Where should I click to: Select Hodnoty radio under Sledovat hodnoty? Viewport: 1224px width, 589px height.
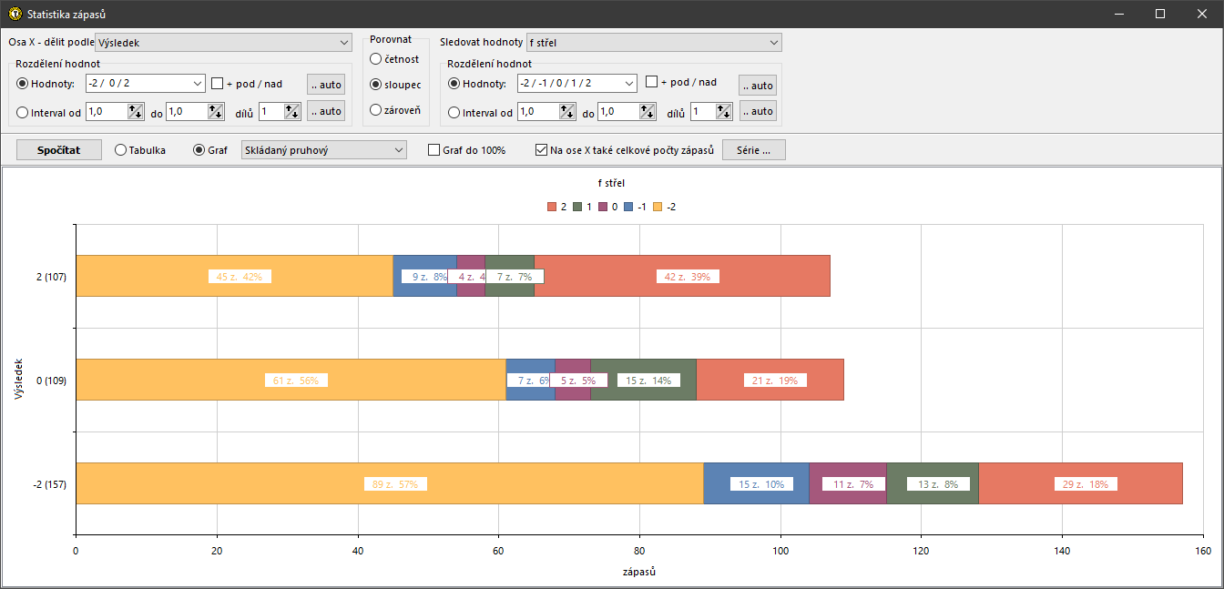454,84
